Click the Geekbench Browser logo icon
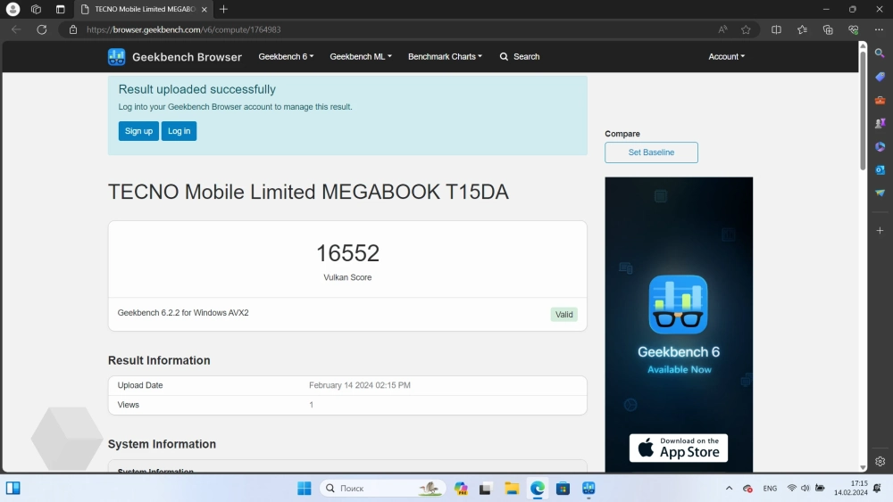893x502 pixels. [117, 57]
